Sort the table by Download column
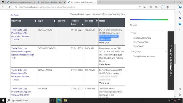The width and height of the screenshot is (183, 103). (x=35, y=21)
